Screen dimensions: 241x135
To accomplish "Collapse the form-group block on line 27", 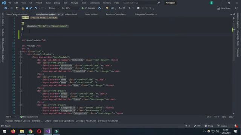I will point(20,91).
